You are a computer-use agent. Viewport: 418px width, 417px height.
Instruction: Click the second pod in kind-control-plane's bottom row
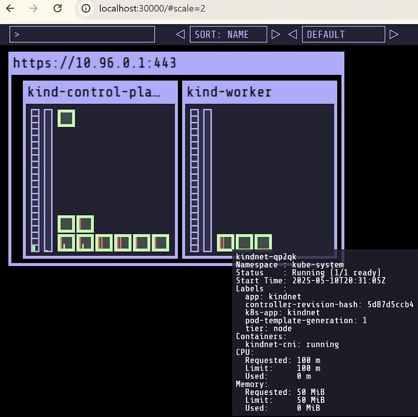click(x=84, y=242)
